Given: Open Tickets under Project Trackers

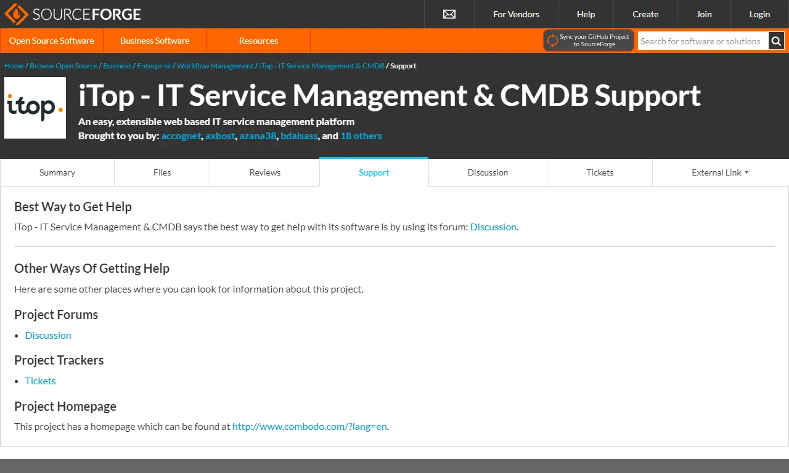Looking at the screenshot, I should (x=41, y=381).
